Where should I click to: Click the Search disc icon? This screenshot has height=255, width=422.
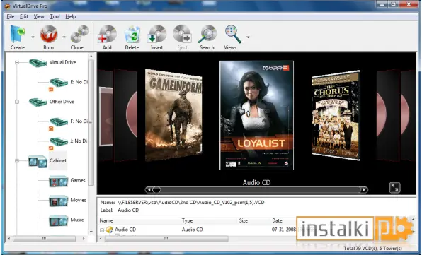click(x=207, y=34)
